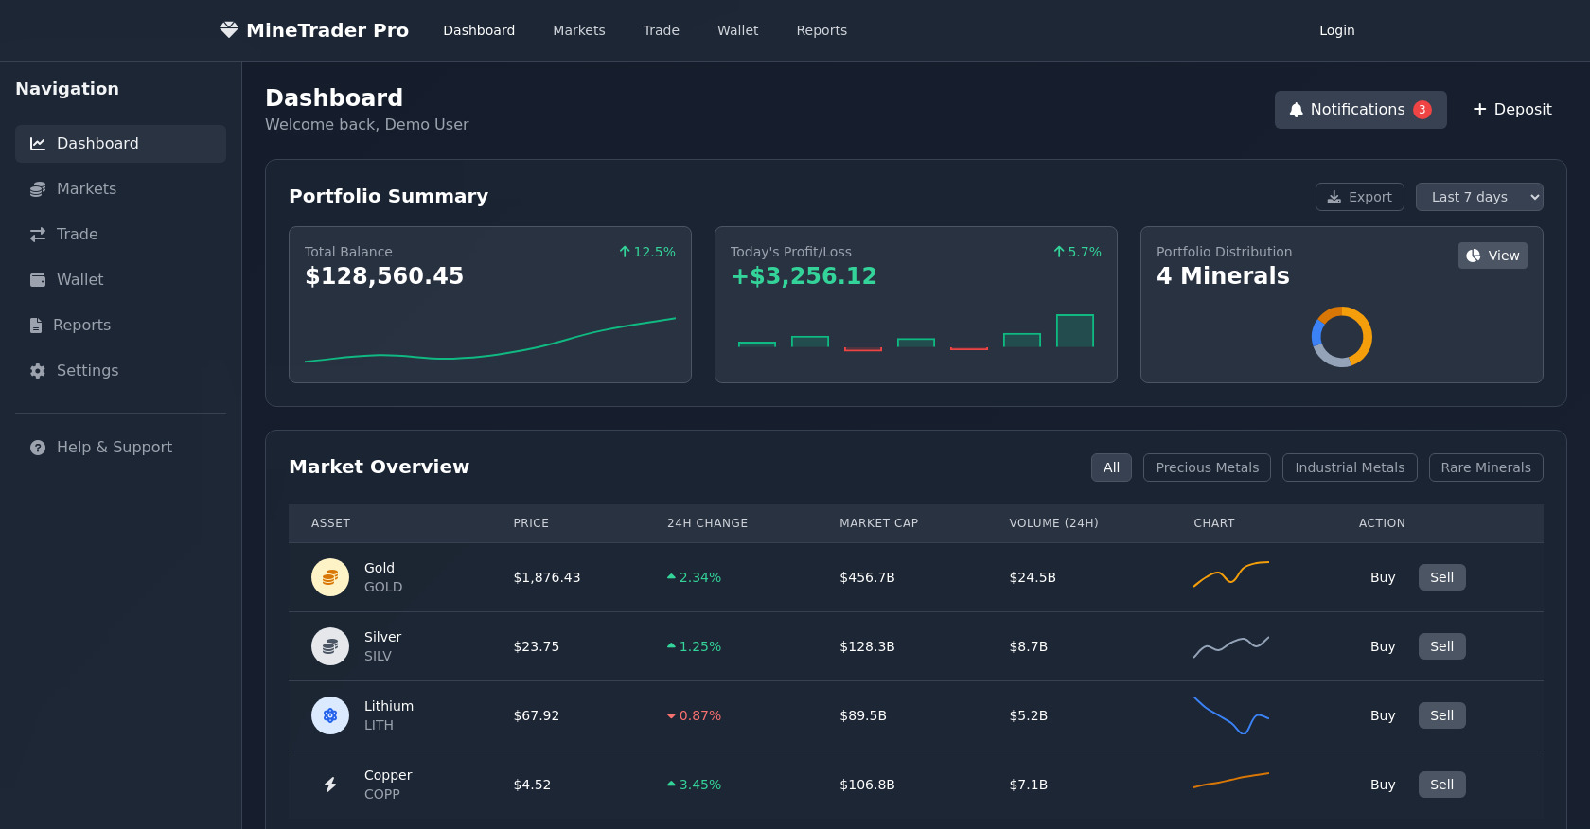This screenshot has width=1590, height=829.
Task: Click Buy for Lithium
Action: (1382, 715)
